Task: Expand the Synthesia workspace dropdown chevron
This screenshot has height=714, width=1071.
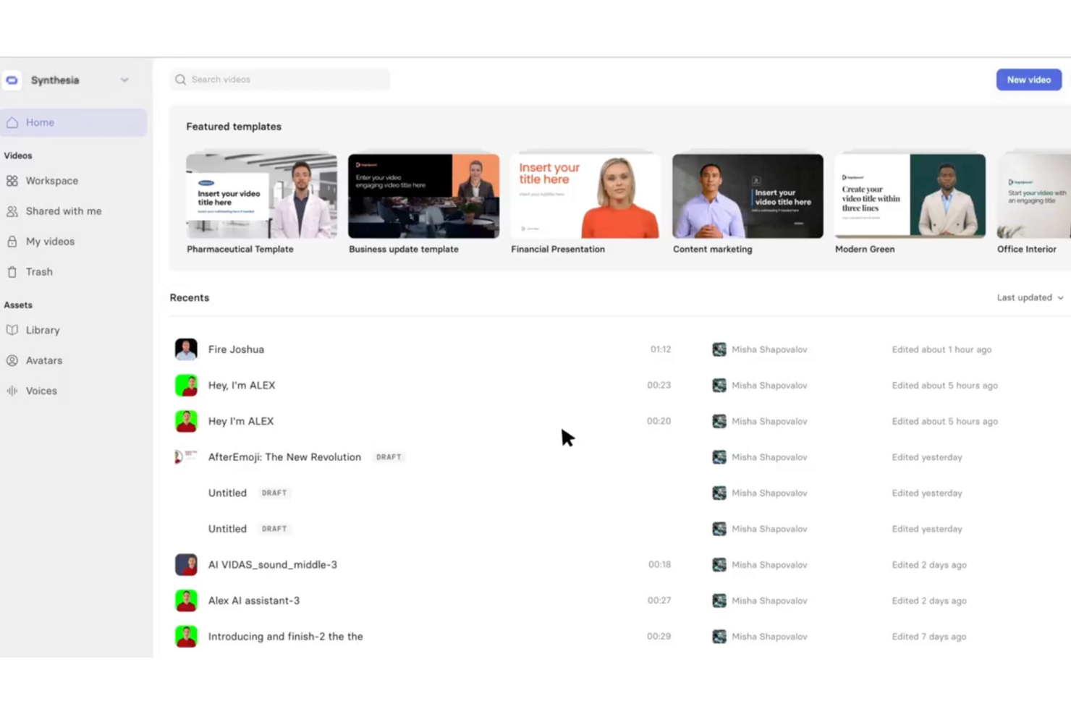Action: pyautogui.click(x=124, y=80)
